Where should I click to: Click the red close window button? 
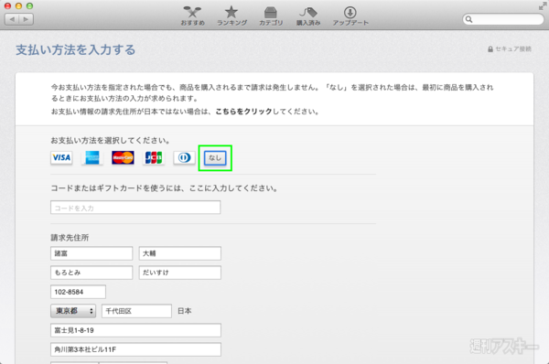[x=7, y=6]
